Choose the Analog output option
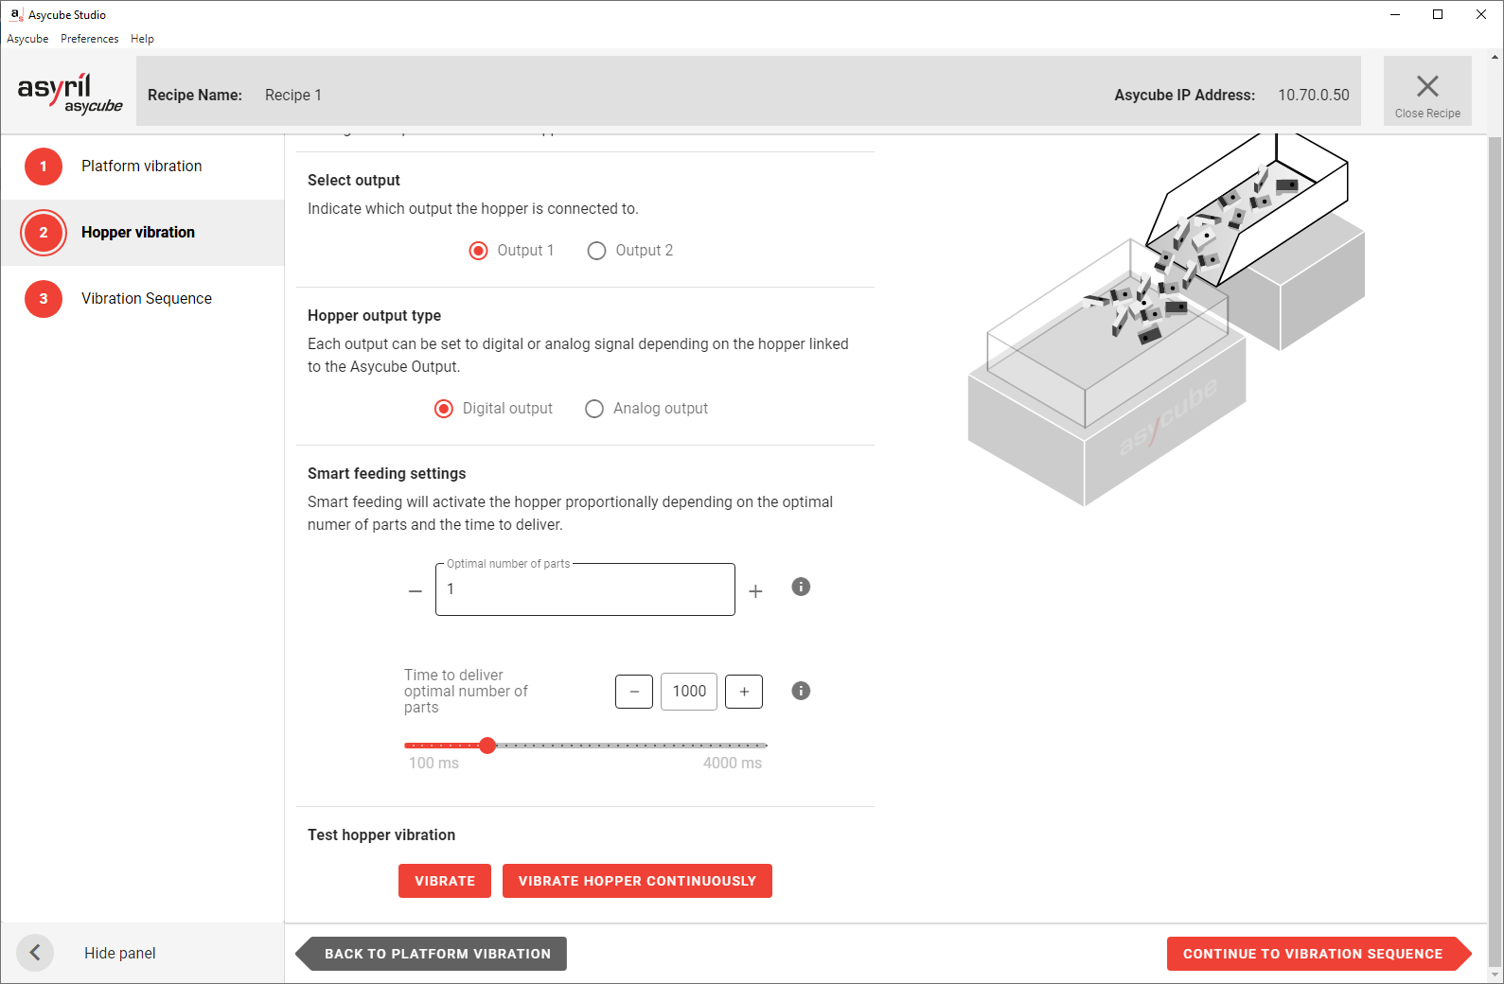 click(594, 409)
